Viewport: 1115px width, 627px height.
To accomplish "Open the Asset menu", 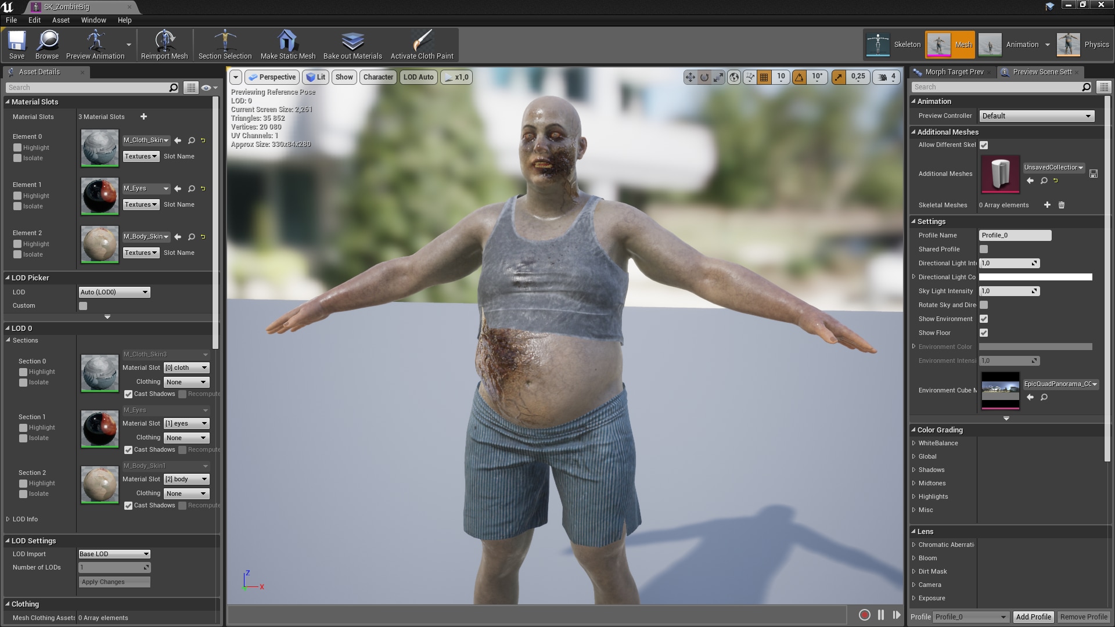I will pos(60,20).
